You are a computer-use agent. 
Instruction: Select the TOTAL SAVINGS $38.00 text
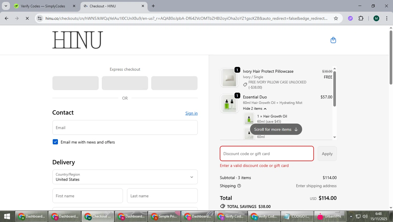click(249, 207)
